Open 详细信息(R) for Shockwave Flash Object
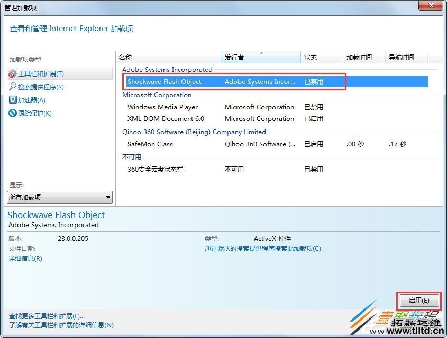Image resolution: width=447 pixels, height=338 pixels. [25, 258]
